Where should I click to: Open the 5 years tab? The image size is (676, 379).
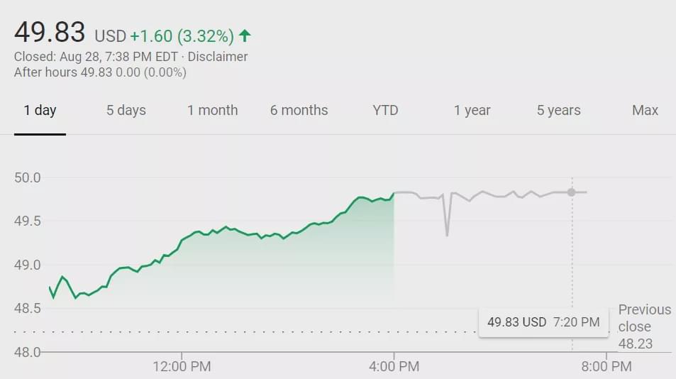pos(558,110)
